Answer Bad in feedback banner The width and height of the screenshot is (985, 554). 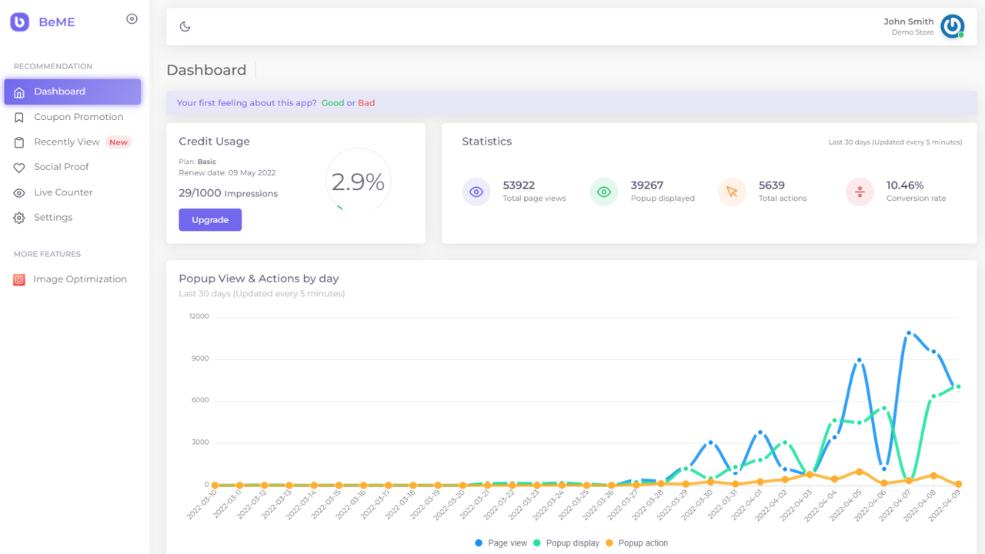coord(366,103)
